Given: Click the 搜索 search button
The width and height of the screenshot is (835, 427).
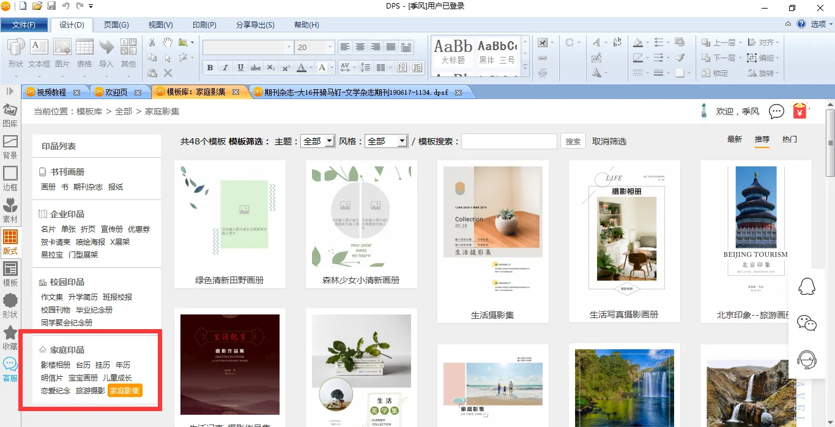Looking at the screenshot, I should 573,141.
